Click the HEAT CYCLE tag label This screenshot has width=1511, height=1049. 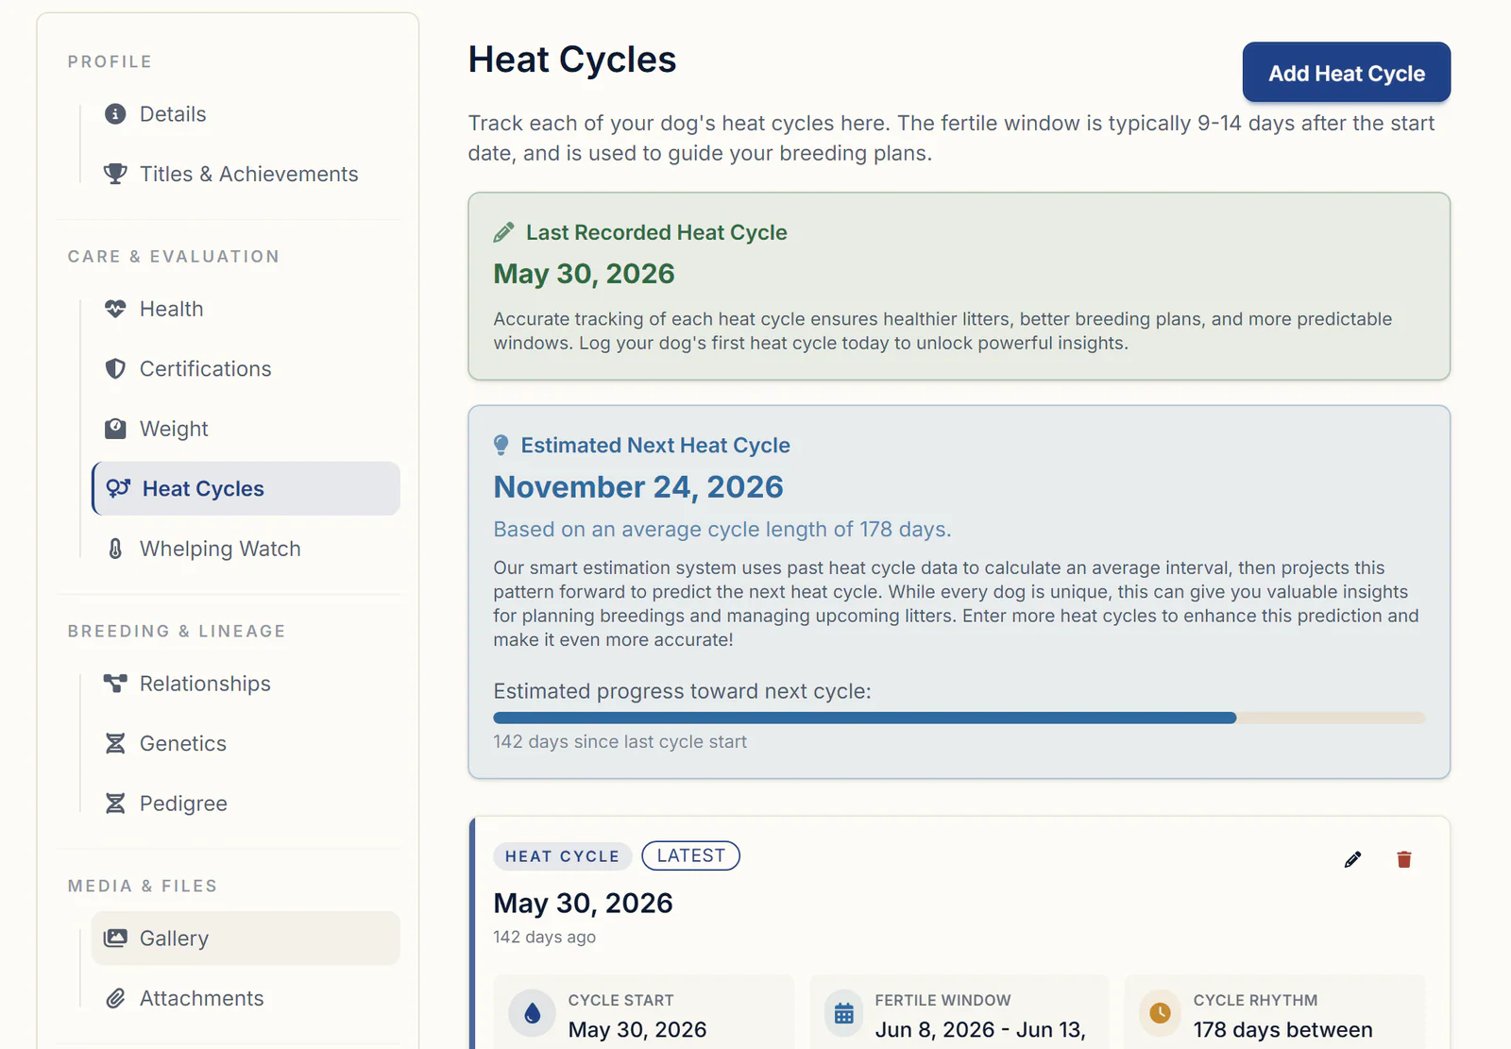(562, 856)
